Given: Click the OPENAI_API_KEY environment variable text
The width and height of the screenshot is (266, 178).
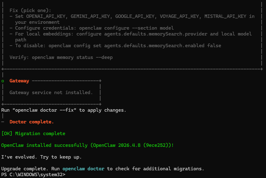Looking at the screenshot, I should 46,16.
